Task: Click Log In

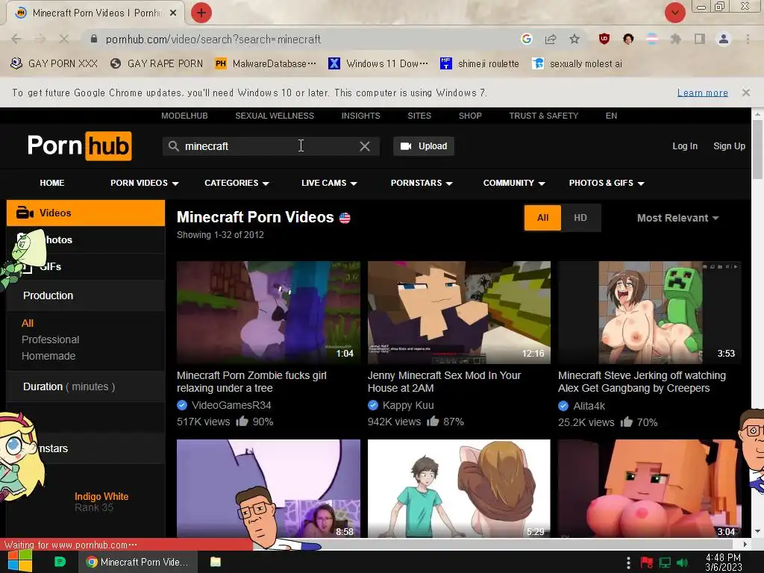Action: (685, 146)
